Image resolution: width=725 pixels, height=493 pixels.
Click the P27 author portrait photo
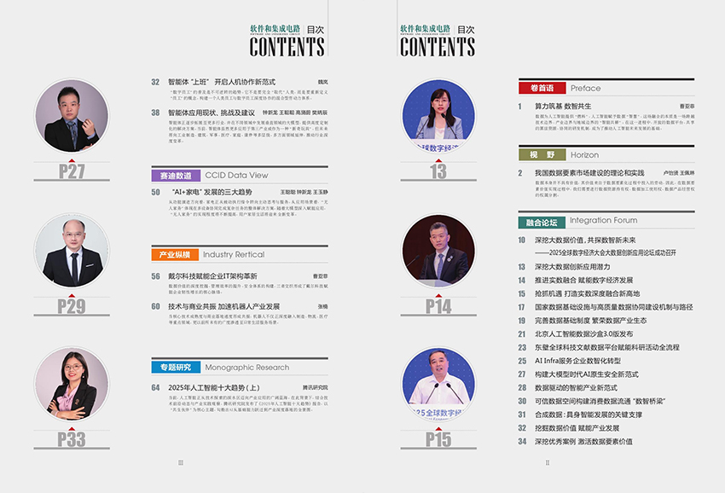[x=72, y=117]
